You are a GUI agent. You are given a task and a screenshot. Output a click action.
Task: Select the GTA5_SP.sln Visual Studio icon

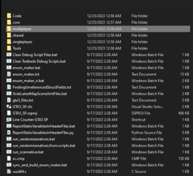(x=9, y=106)
